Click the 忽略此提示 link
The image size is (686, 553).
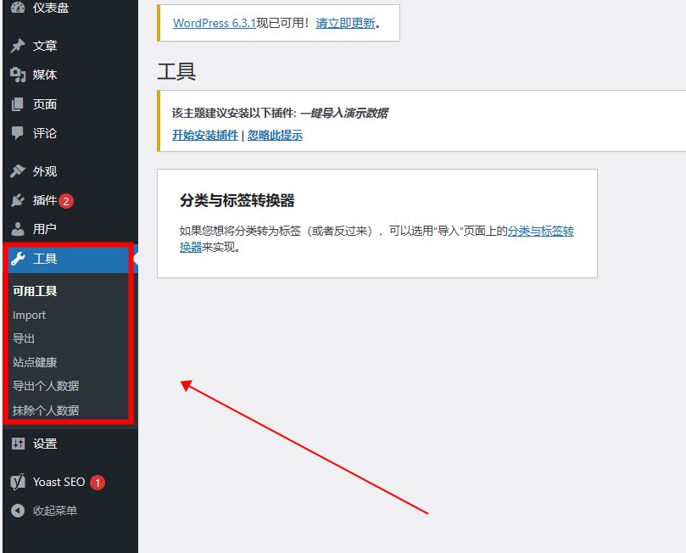click(275, 135)
